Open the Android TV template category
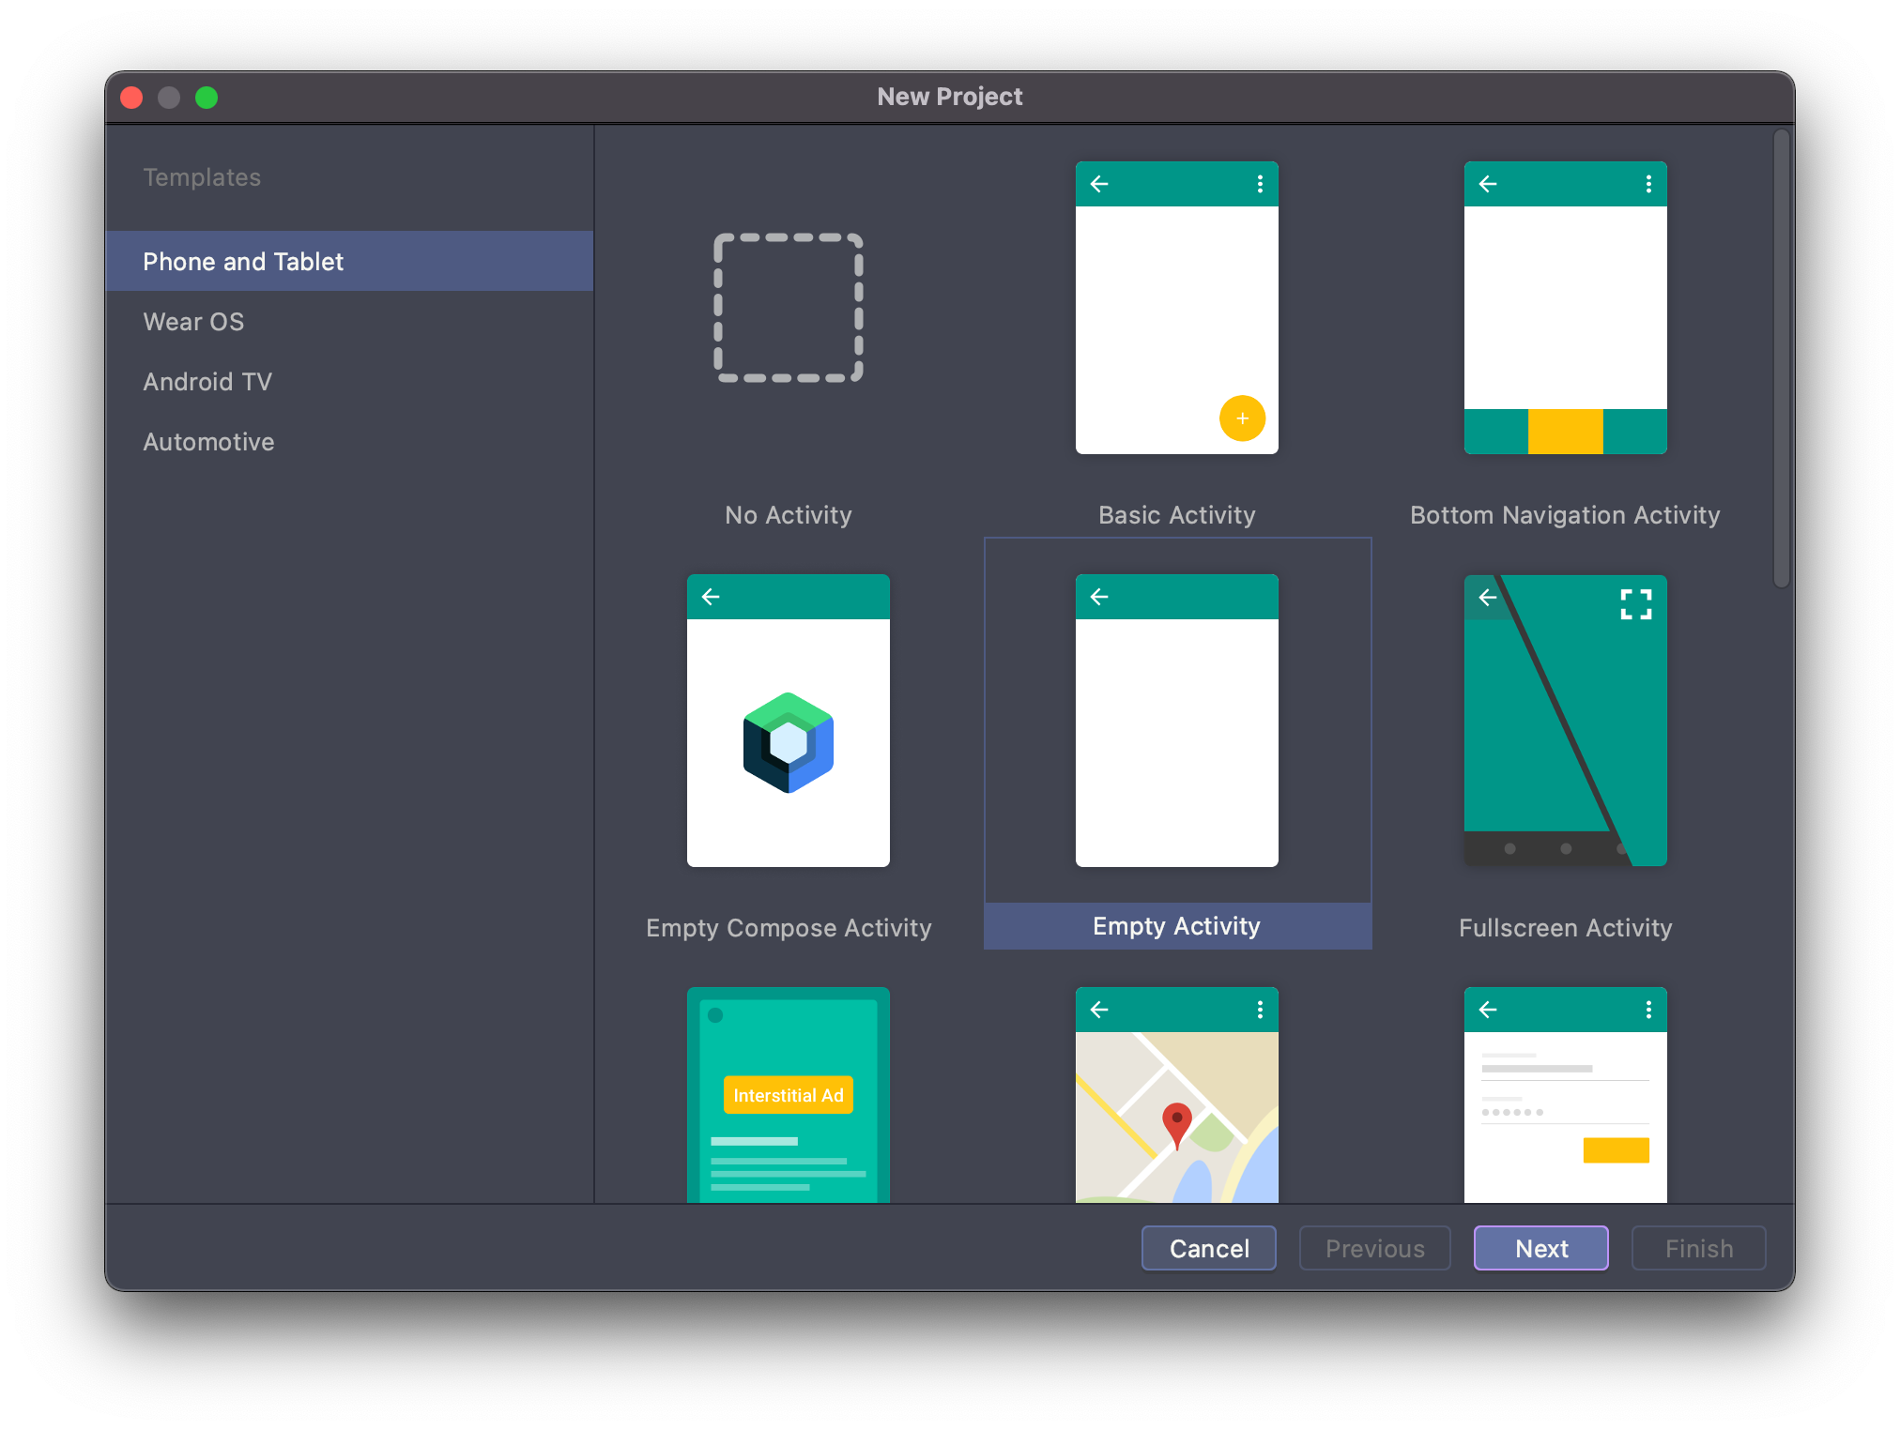The width and height of the screenshot is (1900, 1430). click(x=207, y=382)
